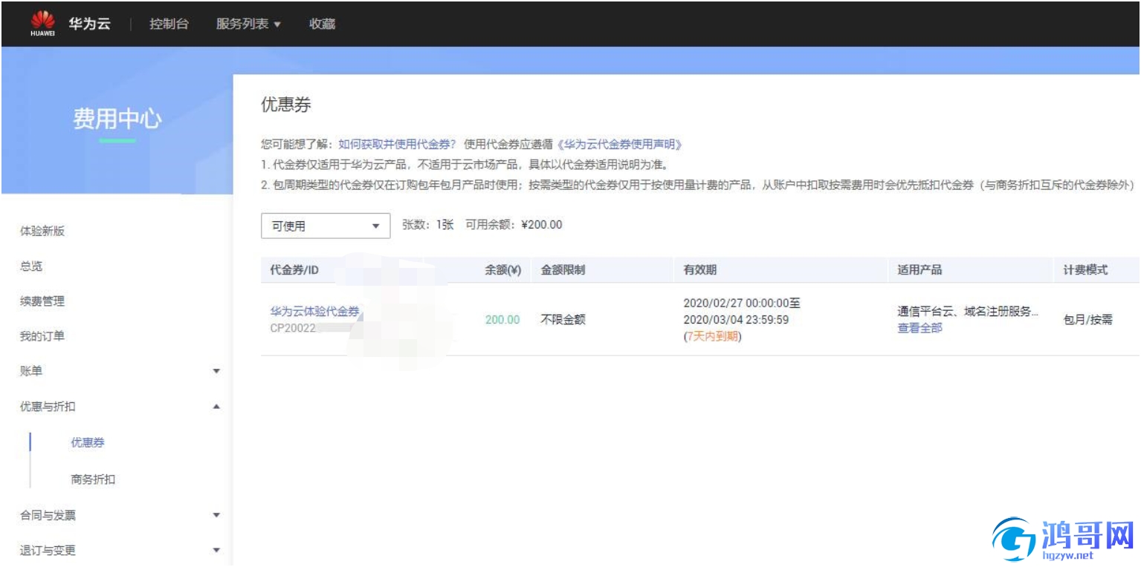Expand the 合同与发票 section
The height and width of the screenshot is (567, 1141).
[119, 515]
